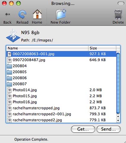This screenshot has width=126, height=143.
Task: Click the 799.3 KB size value
Action: click(98, 114)
